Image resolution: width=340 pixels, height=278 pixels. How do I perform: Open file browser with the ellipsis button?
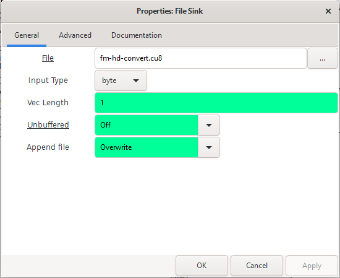coord(323,58)
